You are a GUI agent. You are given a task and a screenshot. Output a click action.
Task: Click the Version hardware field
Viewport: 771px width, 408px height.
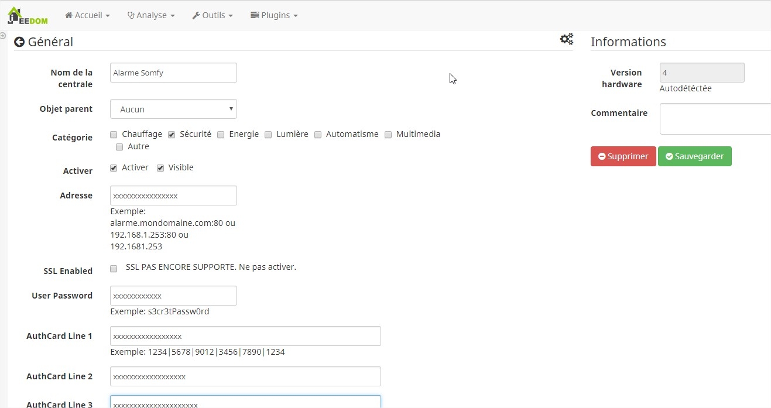click(x=702, y=73)
